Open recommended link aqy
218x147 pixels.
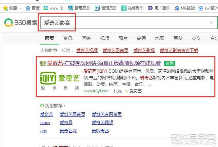(44, 131)
